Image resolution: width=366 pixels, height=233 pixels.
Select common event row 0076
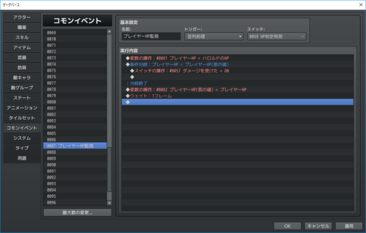tap(75, 77)
